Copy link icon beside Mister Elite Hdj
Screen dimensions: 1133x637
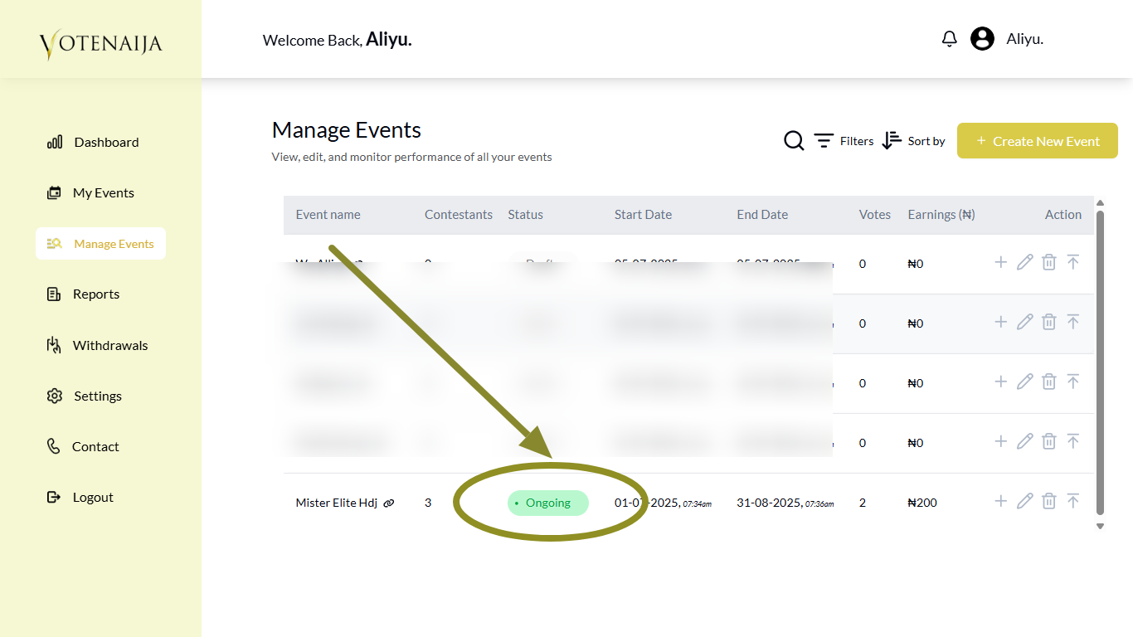point(389,503)
